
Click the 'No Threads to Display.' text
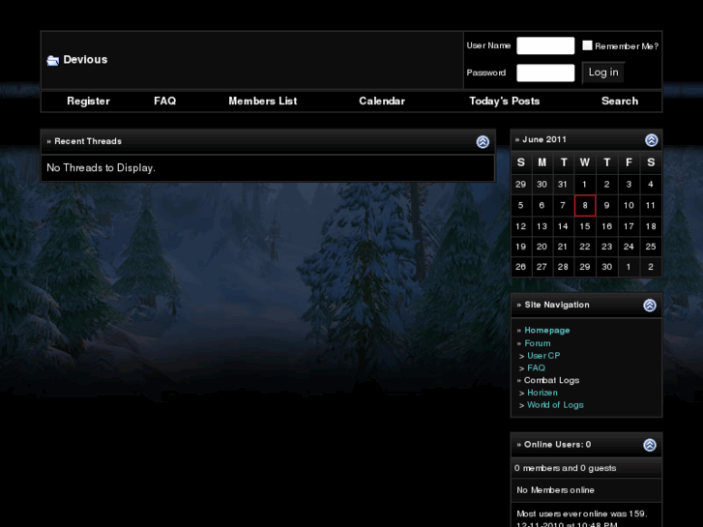tap(101, 168)
